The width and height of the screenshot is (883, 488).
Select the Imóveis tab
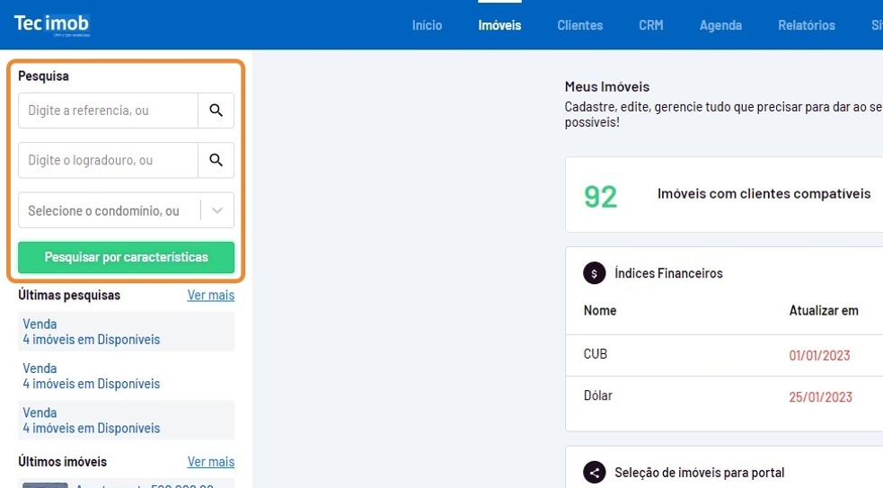(499, 25)
